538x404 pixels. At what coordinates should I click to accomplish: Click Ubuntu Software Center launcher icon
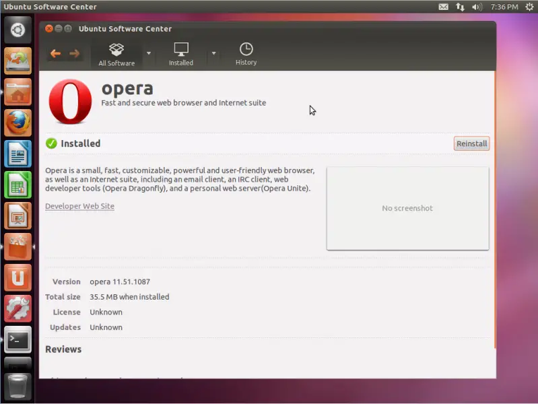18,247
